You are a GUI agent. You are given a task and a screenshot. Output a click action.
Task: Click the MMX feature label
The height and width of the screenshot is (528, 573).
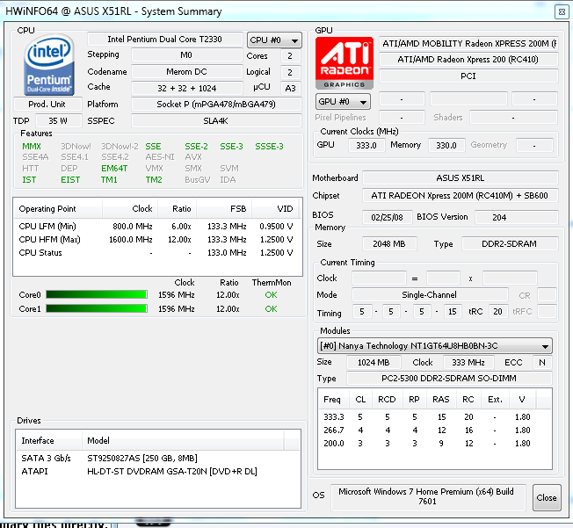point(32,146)
